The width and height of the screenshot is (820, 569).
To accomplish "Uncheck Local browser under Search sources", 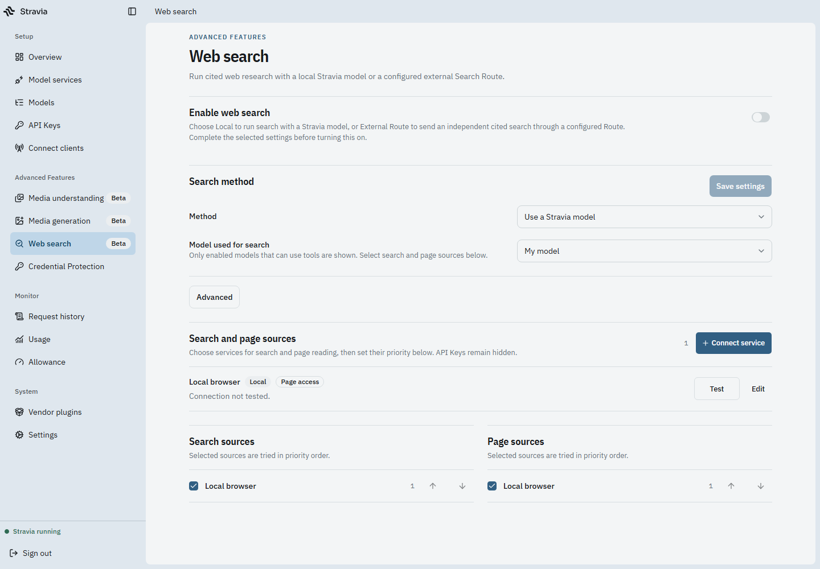I will [194, 486].
